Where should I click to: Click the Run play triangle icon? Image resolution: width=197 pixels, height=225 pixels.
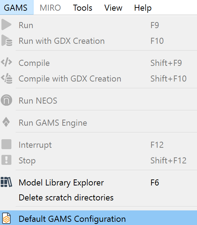pos(6,25)
